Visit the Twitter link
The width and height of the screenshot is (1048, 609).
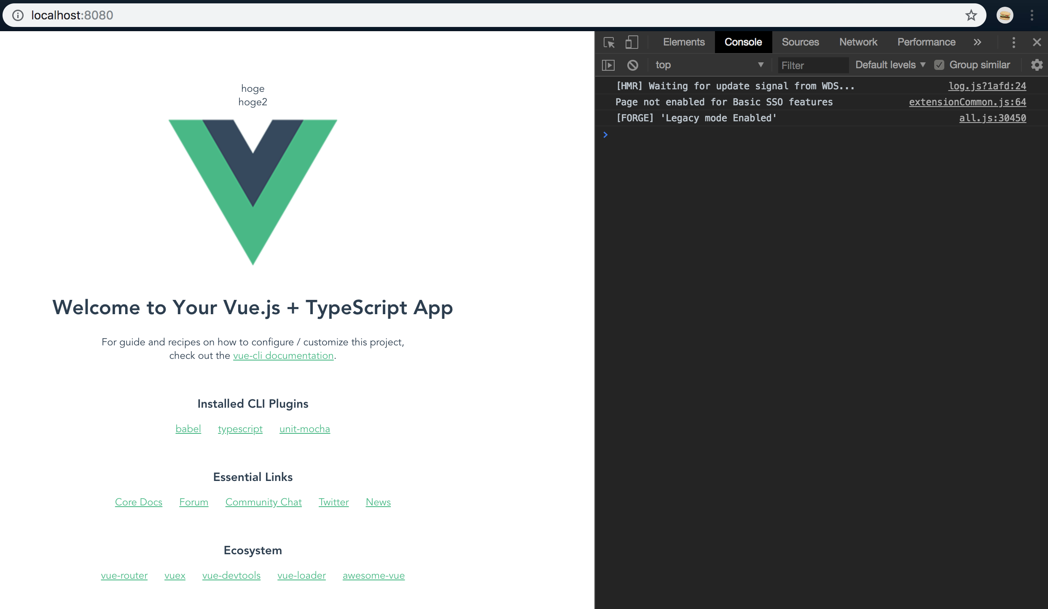(334, 502)
